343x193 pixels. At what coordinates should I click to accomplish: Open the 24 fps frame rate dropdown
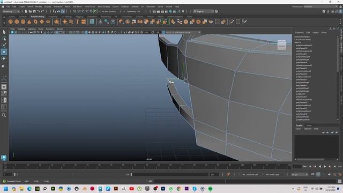click(300, 174)
